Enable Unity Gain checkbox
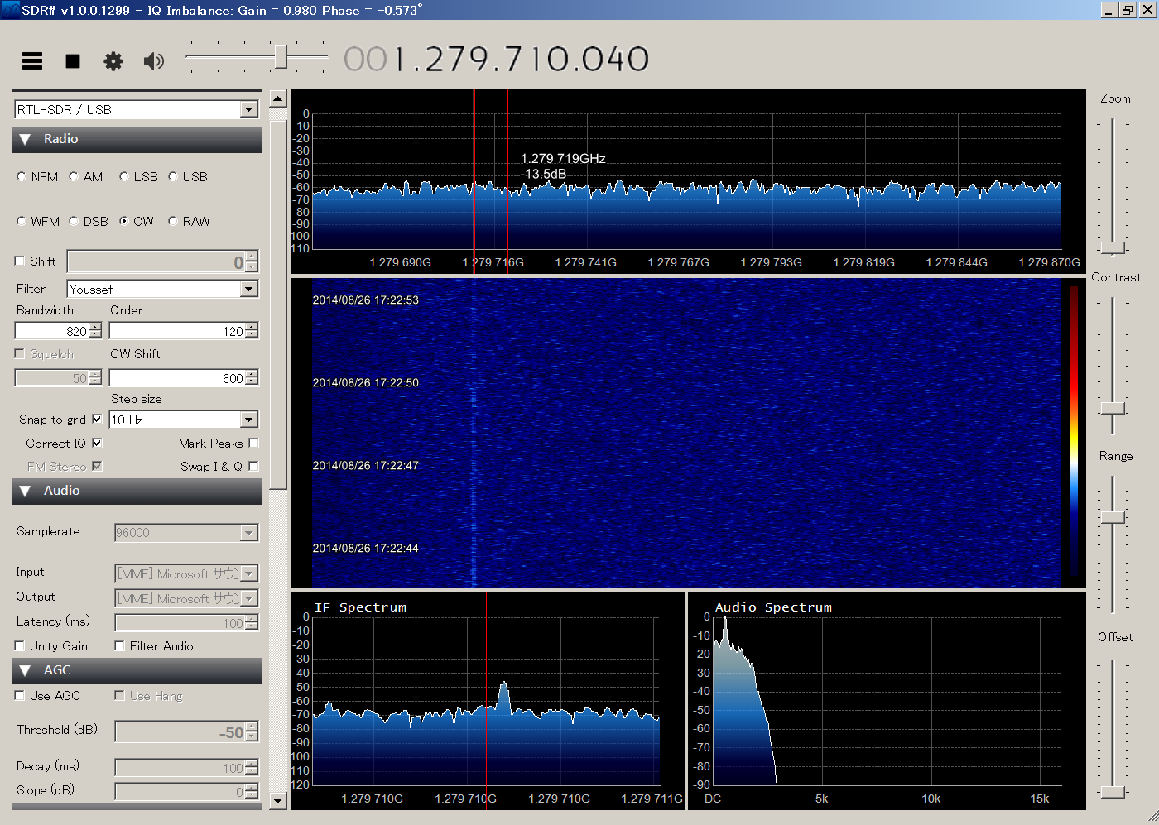The image size is (1159, 825). coord(20,645)
